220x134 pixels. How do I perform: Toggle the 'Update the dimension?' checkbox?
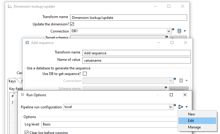(x=72, y=24)
